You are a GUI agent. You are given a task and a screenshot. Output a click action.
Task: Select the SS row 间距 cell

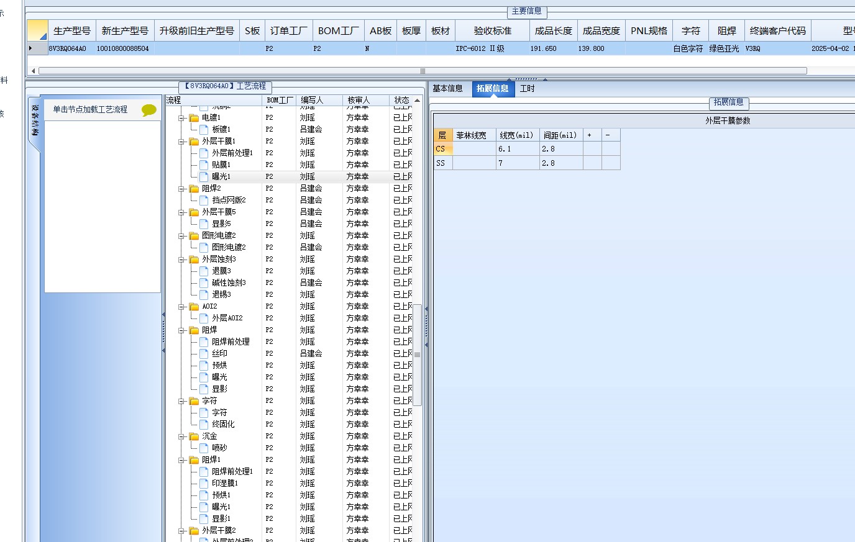click(561, 163)
